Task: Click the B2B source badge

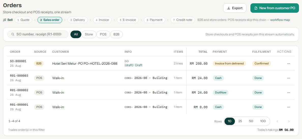Action: (x=39, y=63)
